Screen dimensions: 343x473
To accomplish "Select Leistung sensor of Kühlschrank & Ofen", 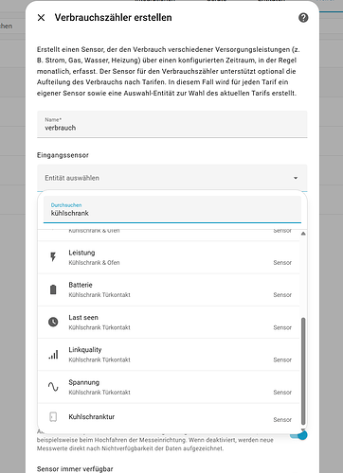I will [169, 257].
